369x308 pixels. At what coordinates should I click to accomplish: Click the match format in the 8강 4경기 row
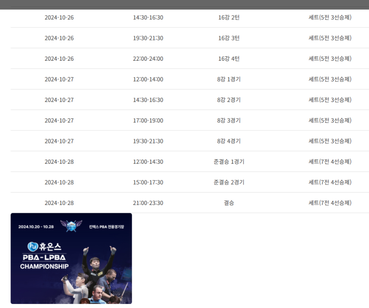[x=330, y=141]
